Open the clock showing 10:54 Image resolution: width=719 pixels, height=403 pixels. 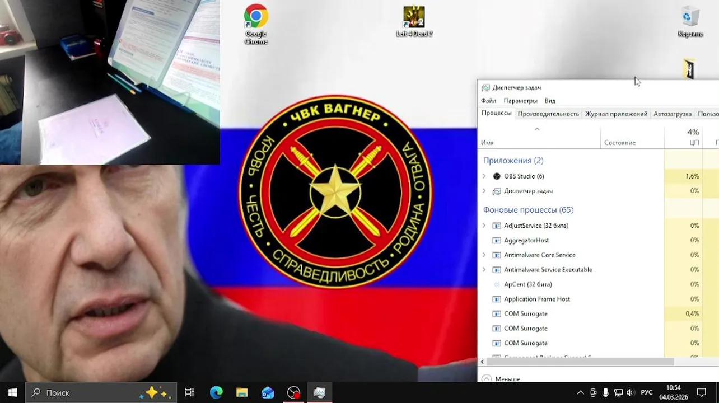click(x=674, y=392)
